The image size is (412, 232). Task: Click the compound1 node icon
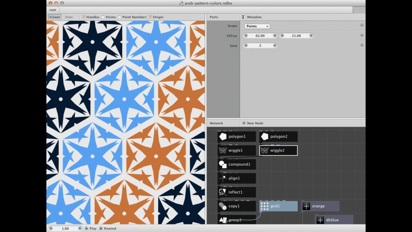click(x=223, y=164)
